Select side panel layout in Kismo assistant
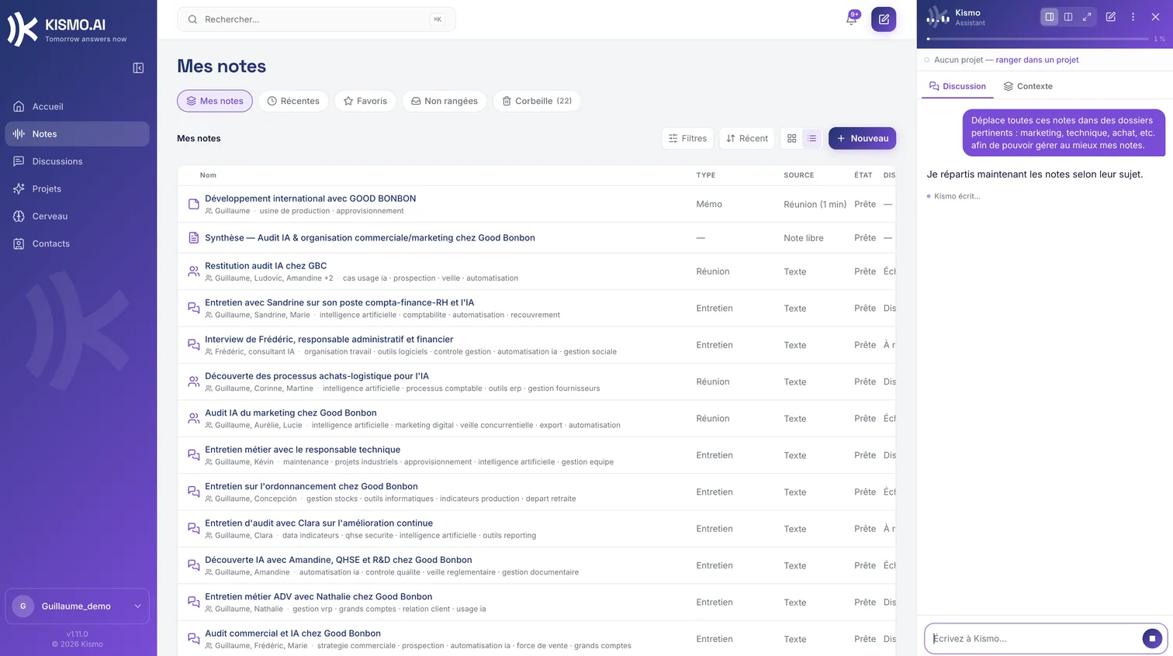Viewport: 1173px width, 656px height. (x=1049, y=16)
